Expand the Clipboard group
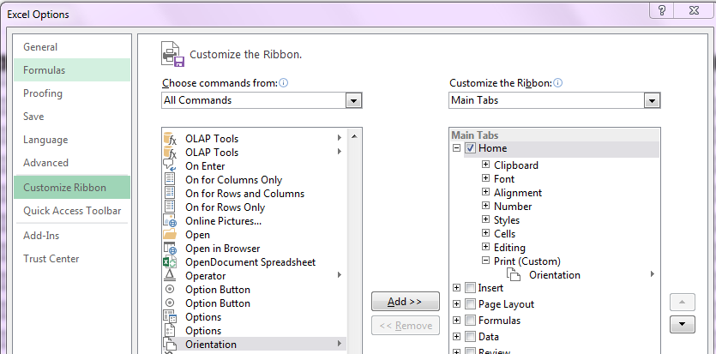Image resolution: width=716 pixels, height=354 pixels. 486,165
